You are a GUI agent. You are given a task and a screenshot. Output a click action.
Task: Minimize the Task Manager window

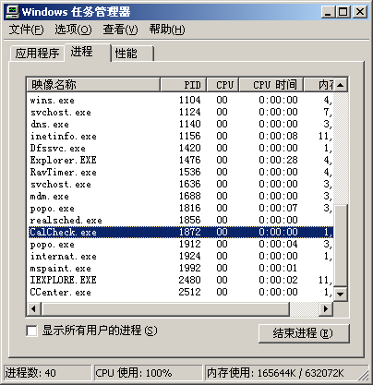coord(329,12)
